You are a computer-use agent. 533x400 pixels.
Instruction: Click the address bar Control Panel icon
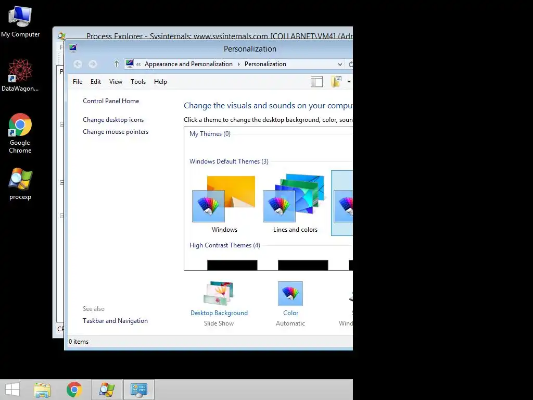click(x=130, y=64)
